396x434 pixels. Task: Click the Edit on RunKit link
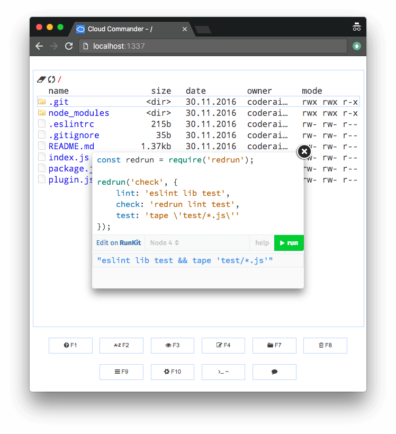click(x=119, y=243)
